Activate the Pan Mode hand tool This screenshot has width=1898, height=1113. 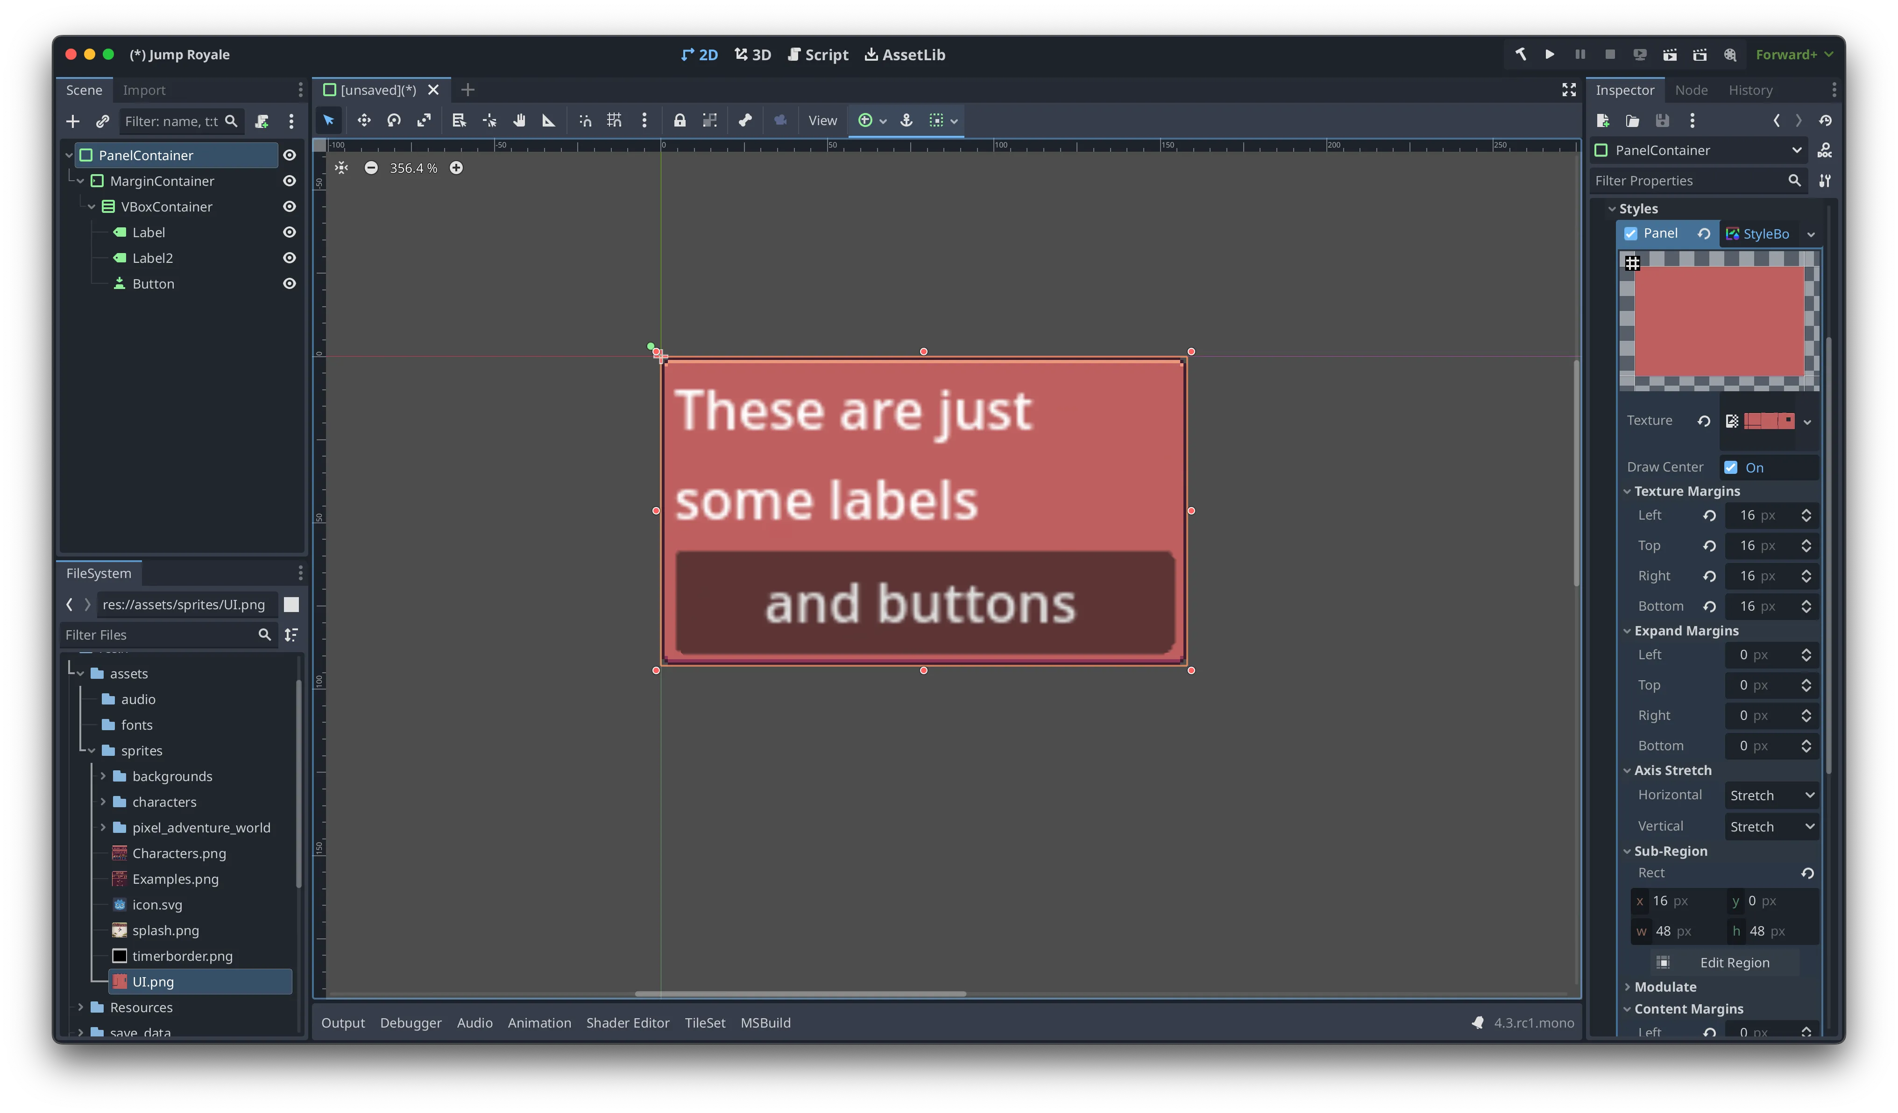[519, 120]
